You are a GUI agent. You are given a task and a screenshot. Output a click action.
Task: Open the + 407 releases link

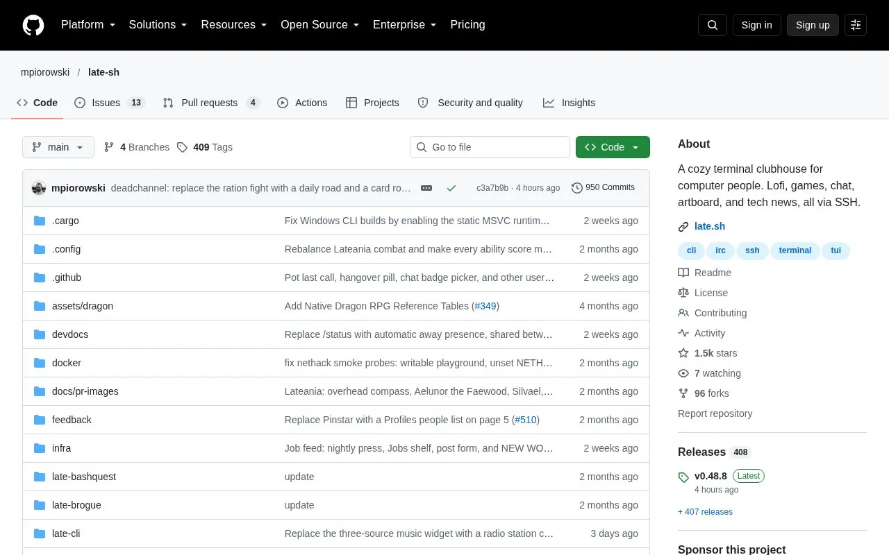coord(705,512)
